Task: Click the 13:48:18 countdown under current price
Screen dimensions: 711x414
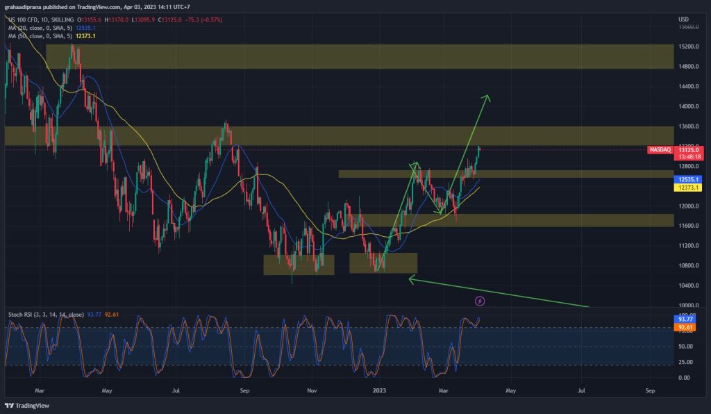Action: [689, 157]
